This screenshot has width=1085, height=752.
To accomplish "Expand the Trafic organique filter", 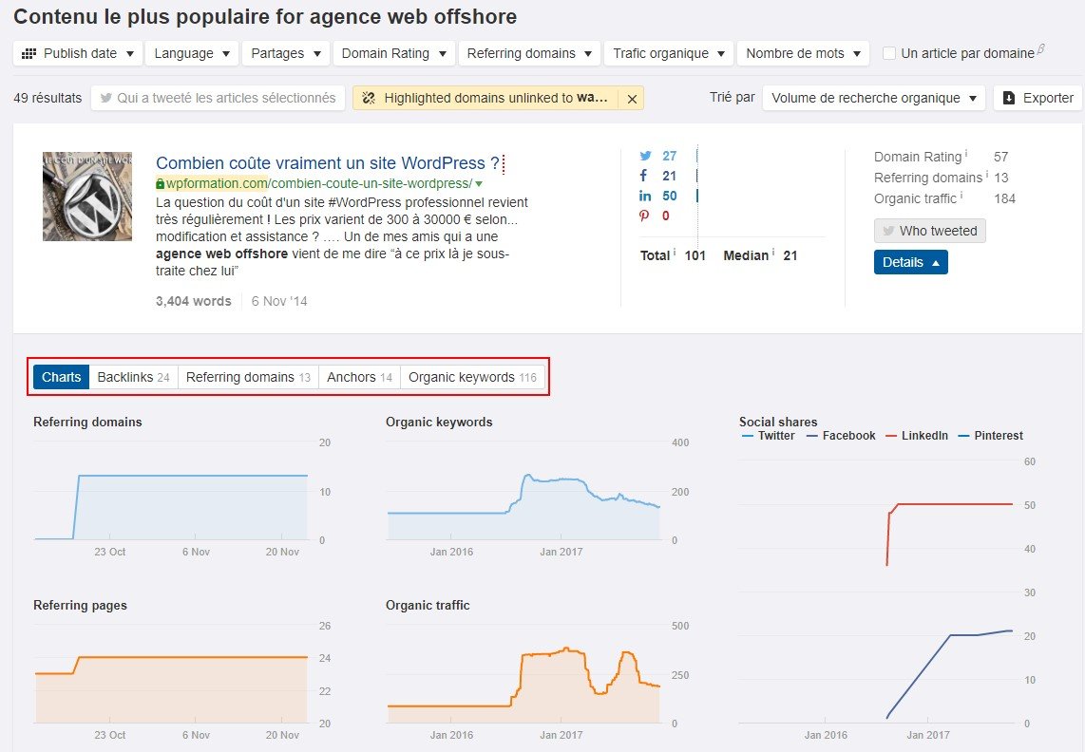I will [669, 53].
